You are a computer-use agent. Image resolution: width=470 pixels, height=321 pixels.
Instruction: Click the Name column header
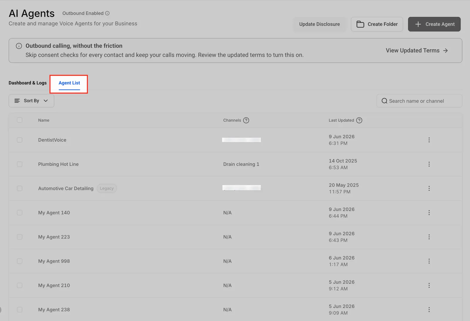coord(44,120)
